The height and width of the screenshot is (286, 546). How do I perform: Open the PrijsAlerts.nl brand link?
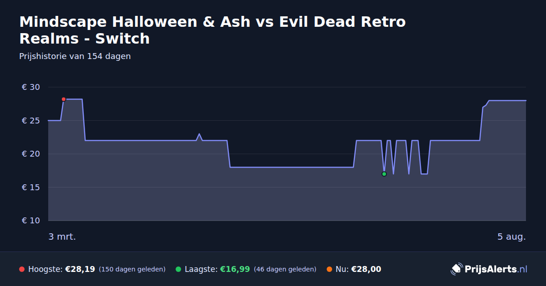(489, 269)
